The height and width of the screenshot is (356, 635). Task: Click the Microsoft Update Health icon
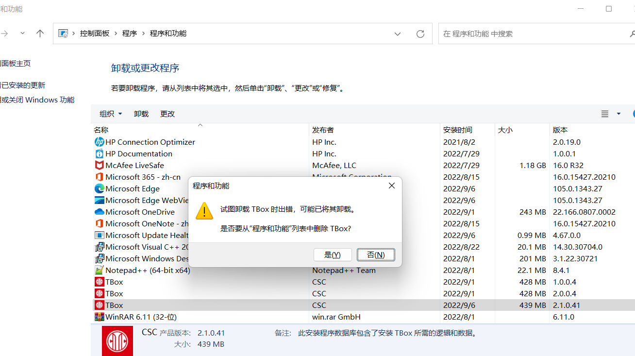pyautogui.click(x=100, y=236)
